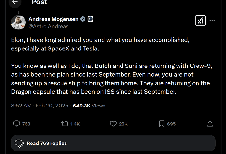Click the 695 bookmarks count
This screenshot has width=226, height=154.
pos(171,124)
